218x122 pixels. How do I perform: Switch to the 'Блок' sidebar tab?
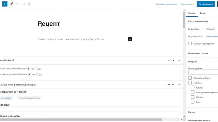(x=202, y=13)
